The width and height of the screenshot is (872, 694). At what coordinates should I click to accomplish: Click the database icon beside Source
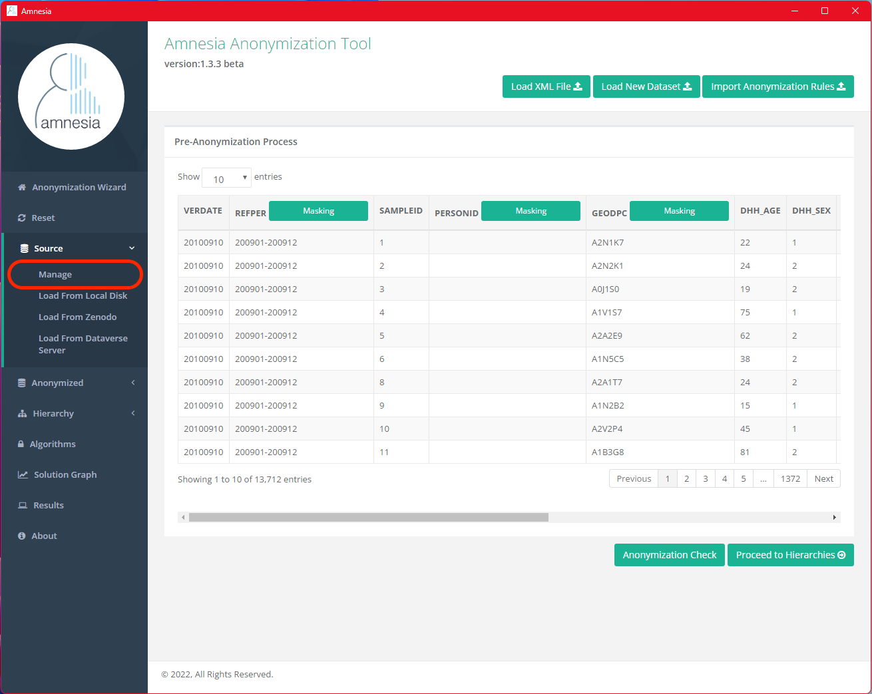(x=25, y=248)
